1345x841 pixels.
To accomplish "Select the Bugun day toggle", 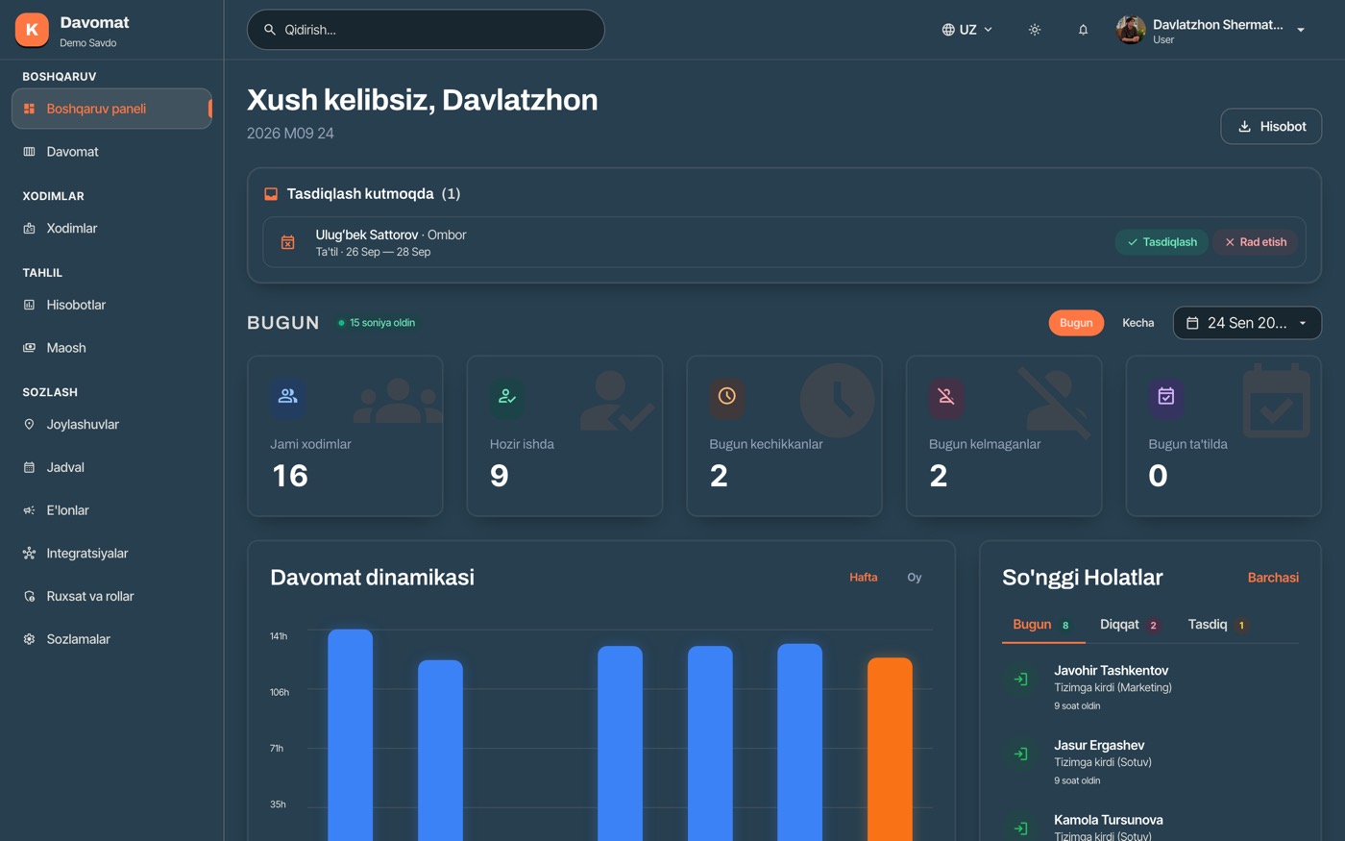I will [1076, 323].
